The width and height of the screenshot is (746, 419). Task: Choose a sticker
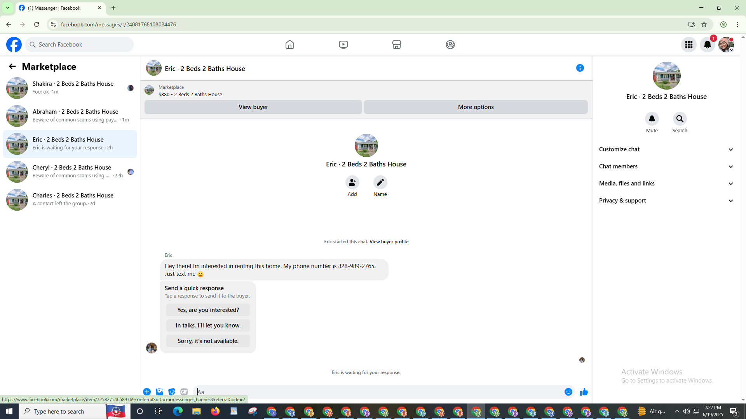click(x=172, y=392)
